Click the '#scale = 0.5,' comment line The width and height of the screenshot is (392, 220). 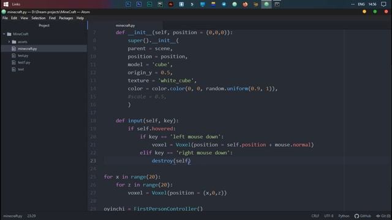point(147,97)
